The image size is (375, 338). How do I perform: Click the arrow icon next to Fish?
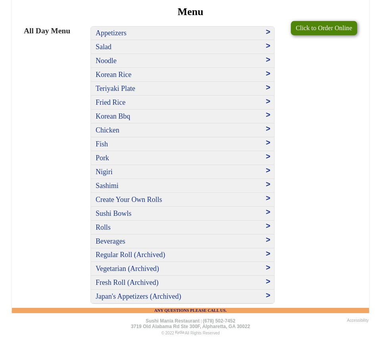(x=268, y=143)
